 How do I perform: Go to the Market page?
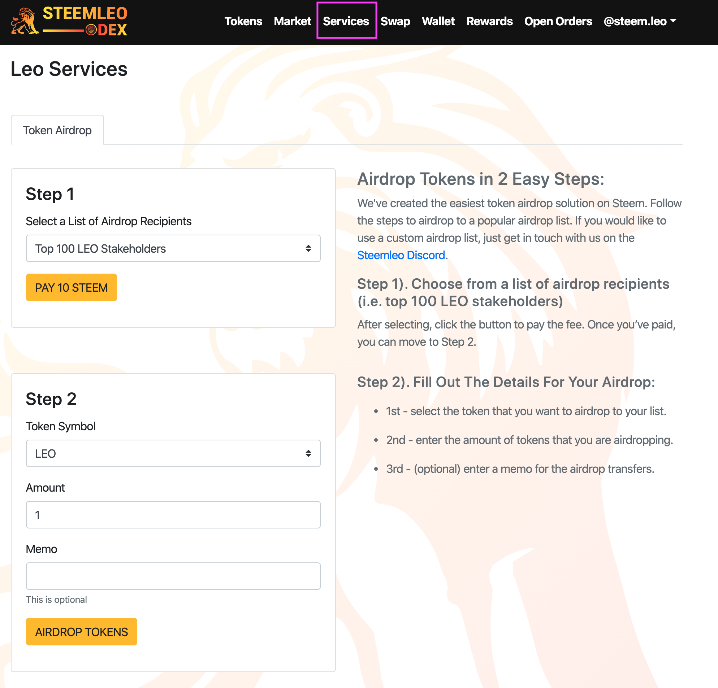(292, 21)
